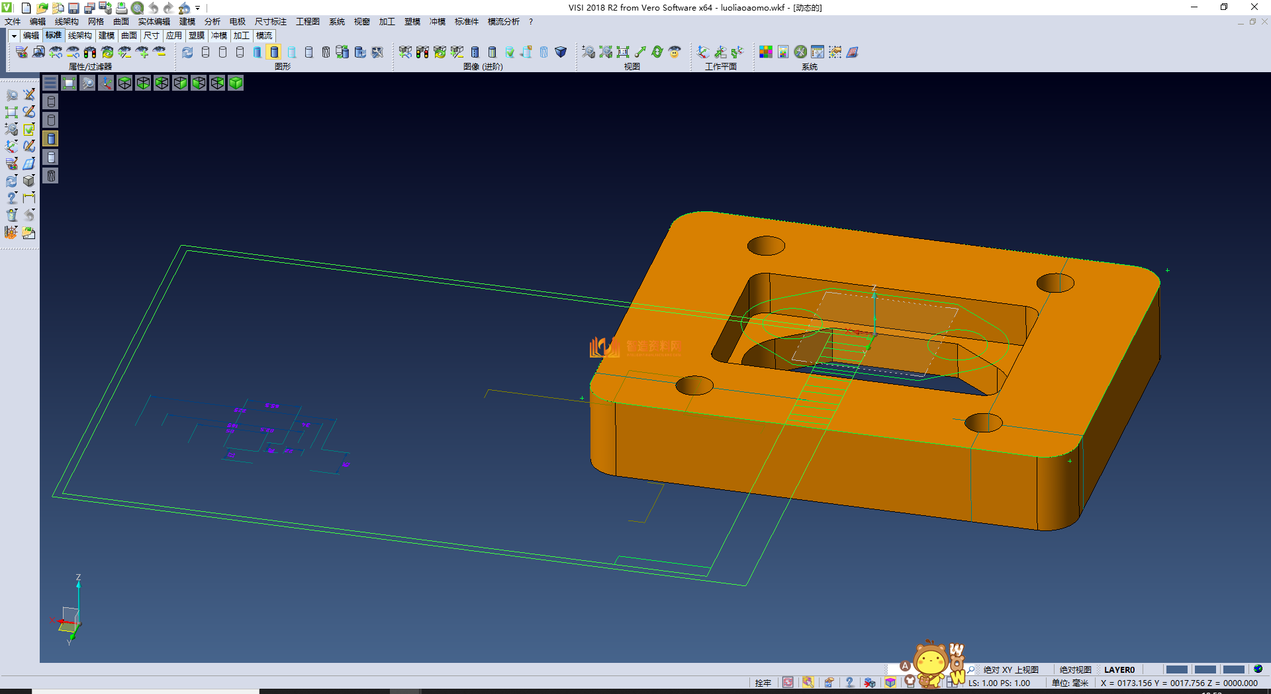The width and height of the screenshot is (1271, 694).
Task: Click the Open folder icon in quick access toolbar
Action: click(x=42, y=8)
